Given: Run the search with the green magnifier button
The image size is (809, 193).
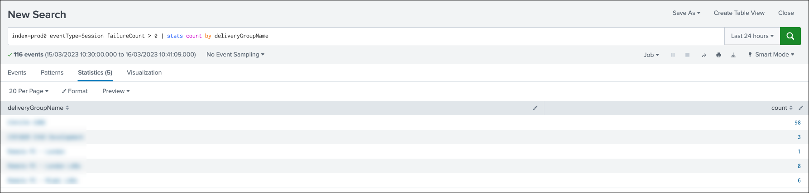Looking at the screenshot, I should click(790, 36).
